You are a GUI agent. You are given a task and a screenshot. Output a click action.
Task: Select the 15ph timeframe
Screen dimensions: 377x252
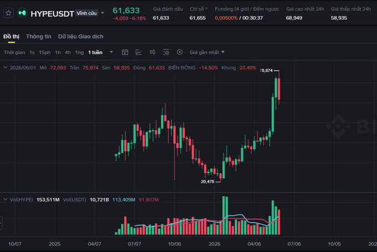pyautogui.click(x=45, y=53)
